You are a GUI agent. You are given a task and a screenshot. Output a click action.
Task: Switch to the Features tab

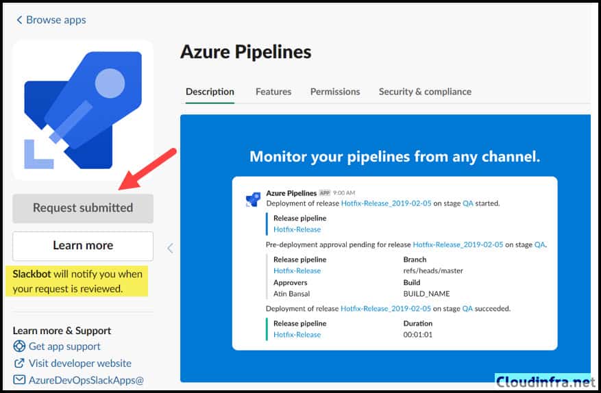(273, 92)
